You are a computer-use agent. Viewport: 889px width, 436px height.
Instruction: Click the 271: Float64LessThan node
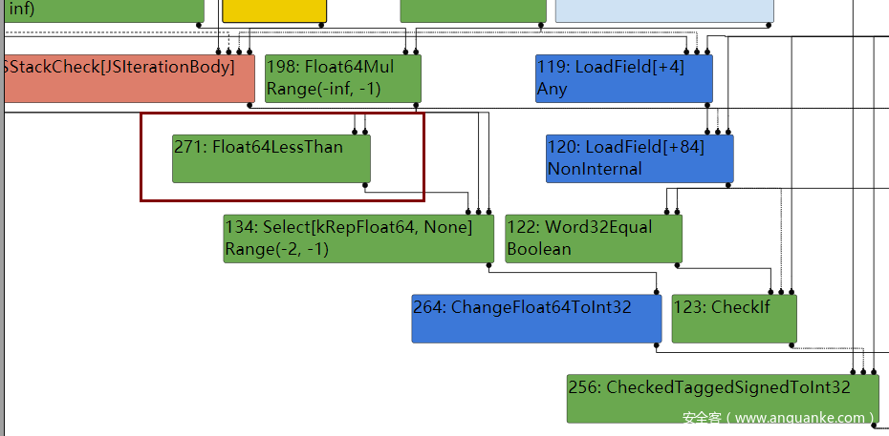click(x=271, y=159)
